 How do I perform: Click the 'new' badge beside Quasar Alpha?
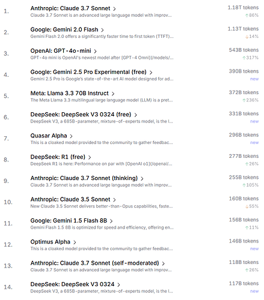254,143
